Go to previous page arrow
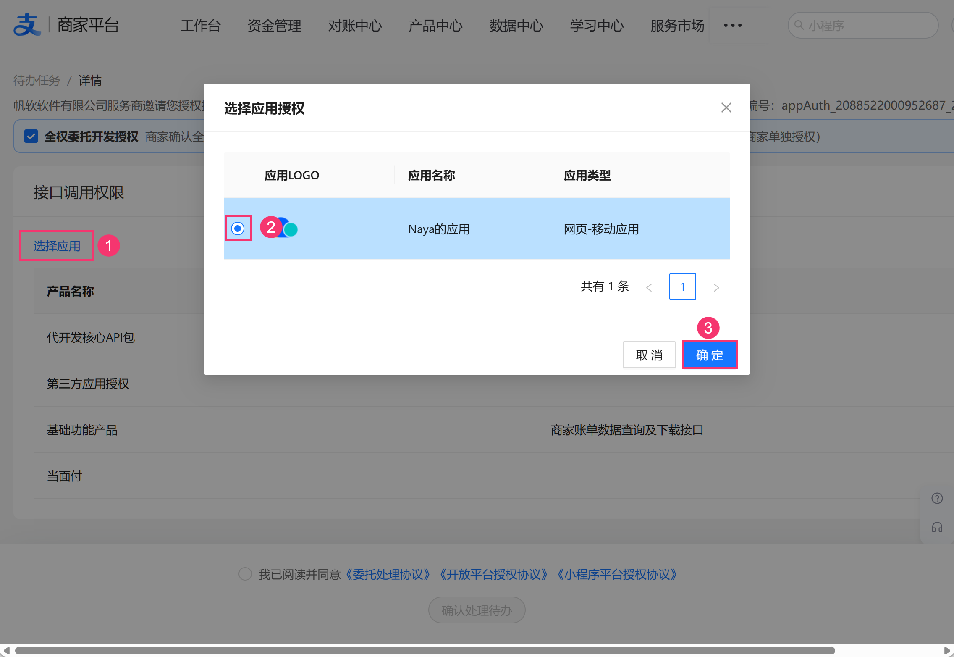The image size is (954, 657). coord(649,287)
